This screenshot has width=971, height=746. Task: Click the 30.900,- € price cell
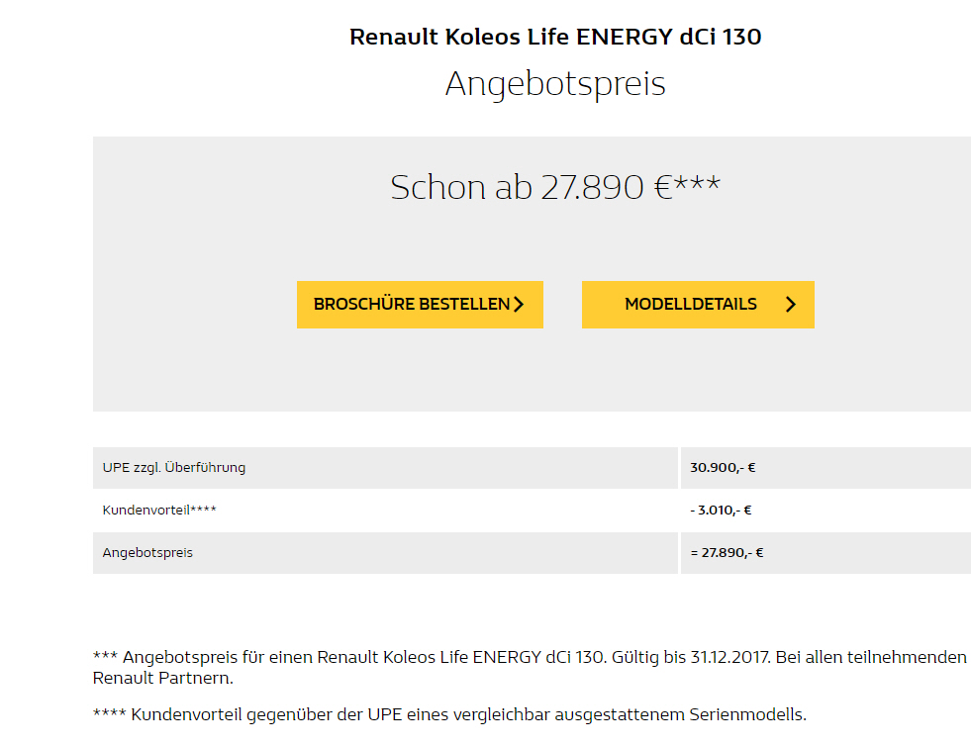[723, 467]
